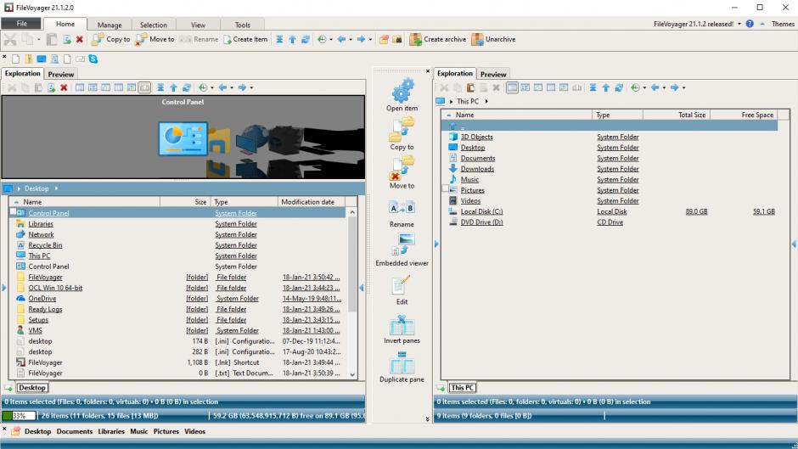Screen dimensions: 798x449
Task: Open the left pane forward-arrow dropdown
Action: pos(251,87)
